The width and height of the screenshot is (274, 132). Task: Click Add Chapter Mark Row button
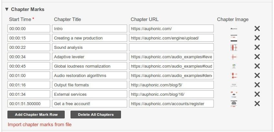tap(36, 115)
